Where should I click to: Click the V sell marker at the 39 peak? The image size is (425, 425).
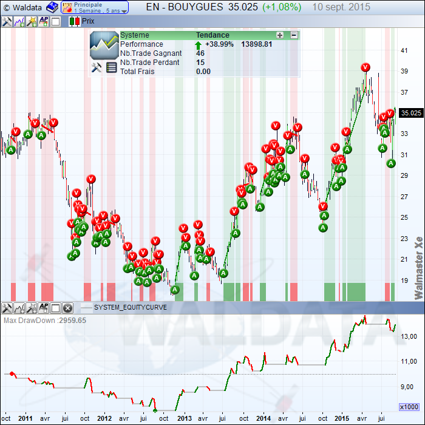coord(365,67)
